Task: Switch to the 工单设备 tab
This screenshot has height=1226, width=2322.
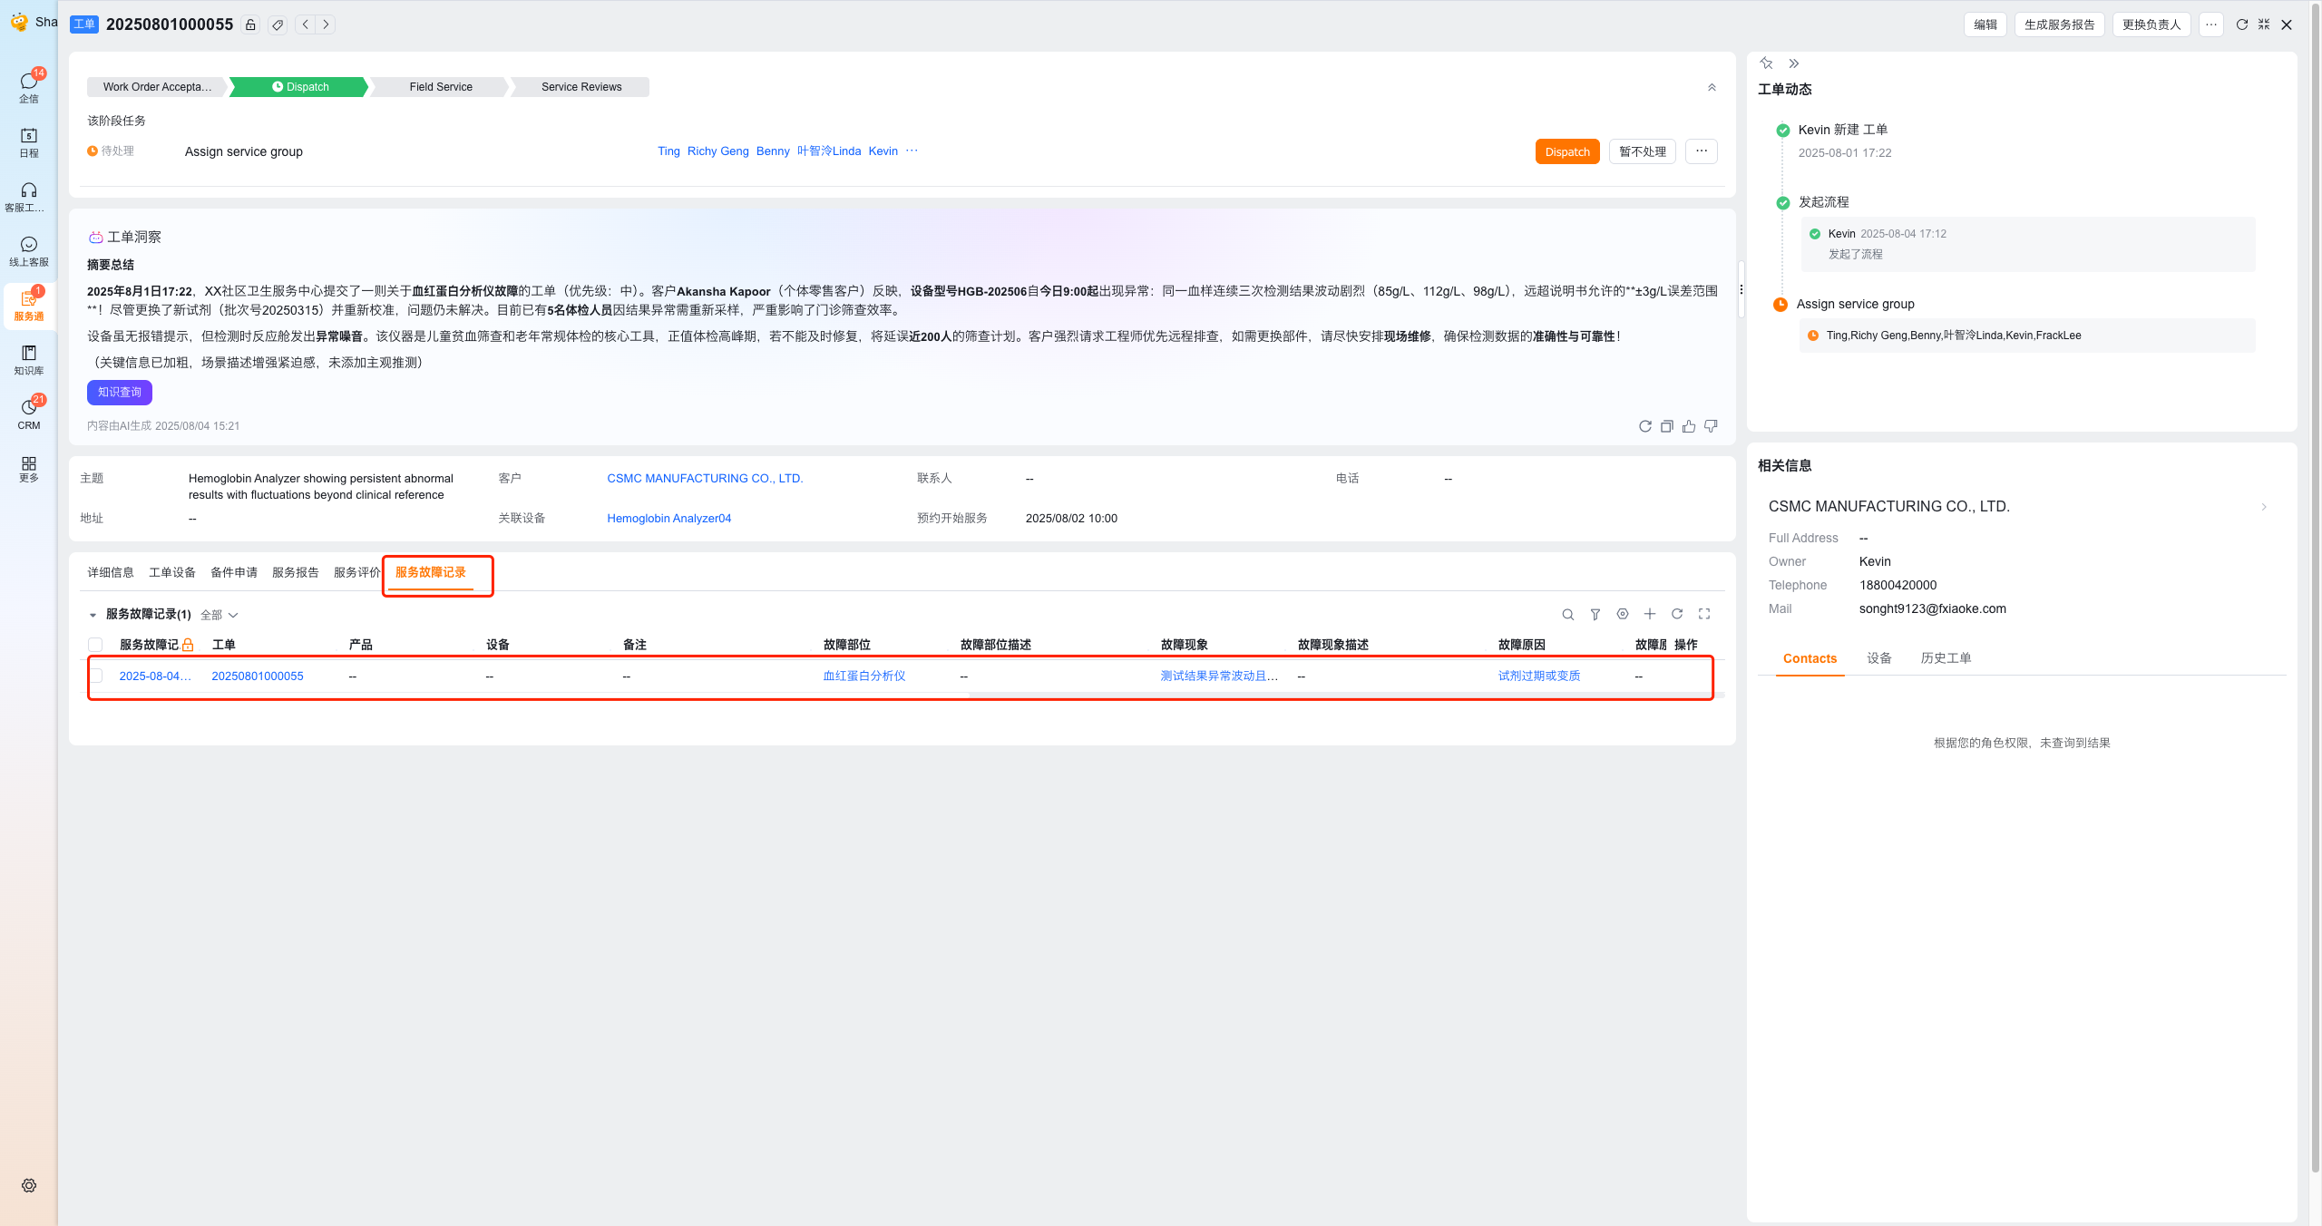Action: [x=172, y=572]
